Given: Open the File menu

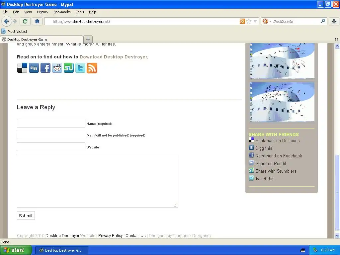Looking at the screenshot, I should pyautogui.click(x=5, y=12).
